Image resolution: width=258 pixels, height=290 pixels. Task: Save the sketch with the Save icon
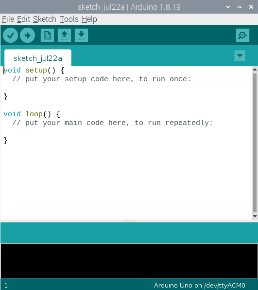click(81, 35)
